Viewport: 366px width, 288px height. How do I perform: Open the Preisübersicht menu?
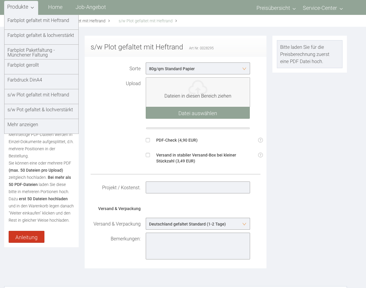point(276,8)
